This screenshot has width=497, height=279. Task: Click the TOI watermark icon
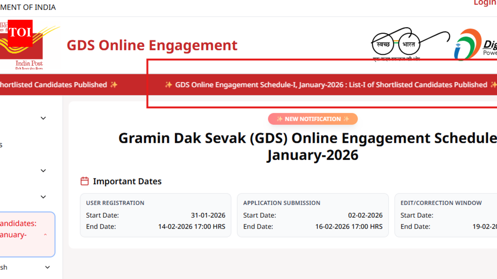pos(20,33)
